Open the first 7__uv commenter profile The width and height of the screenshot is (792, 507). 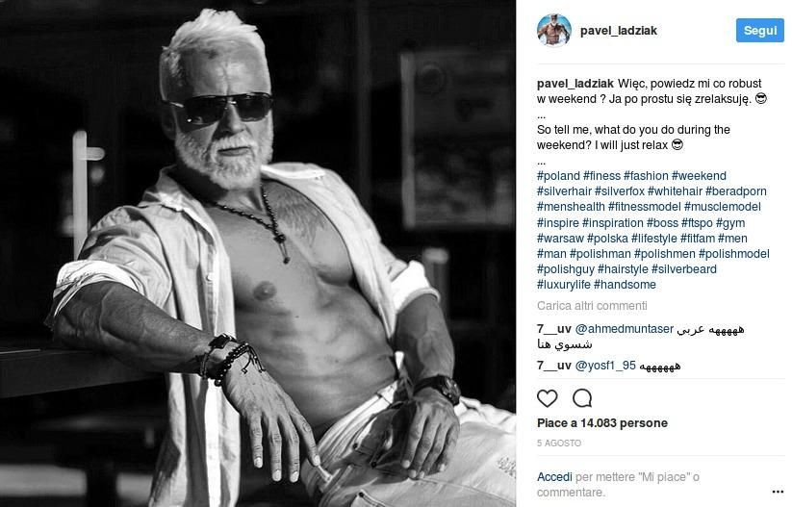tap(553, 329)
